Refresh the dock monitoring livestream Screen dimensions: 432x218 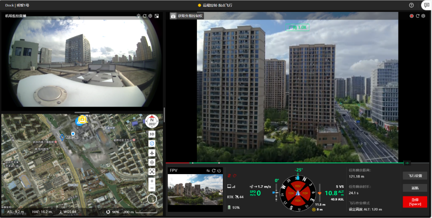145,16
